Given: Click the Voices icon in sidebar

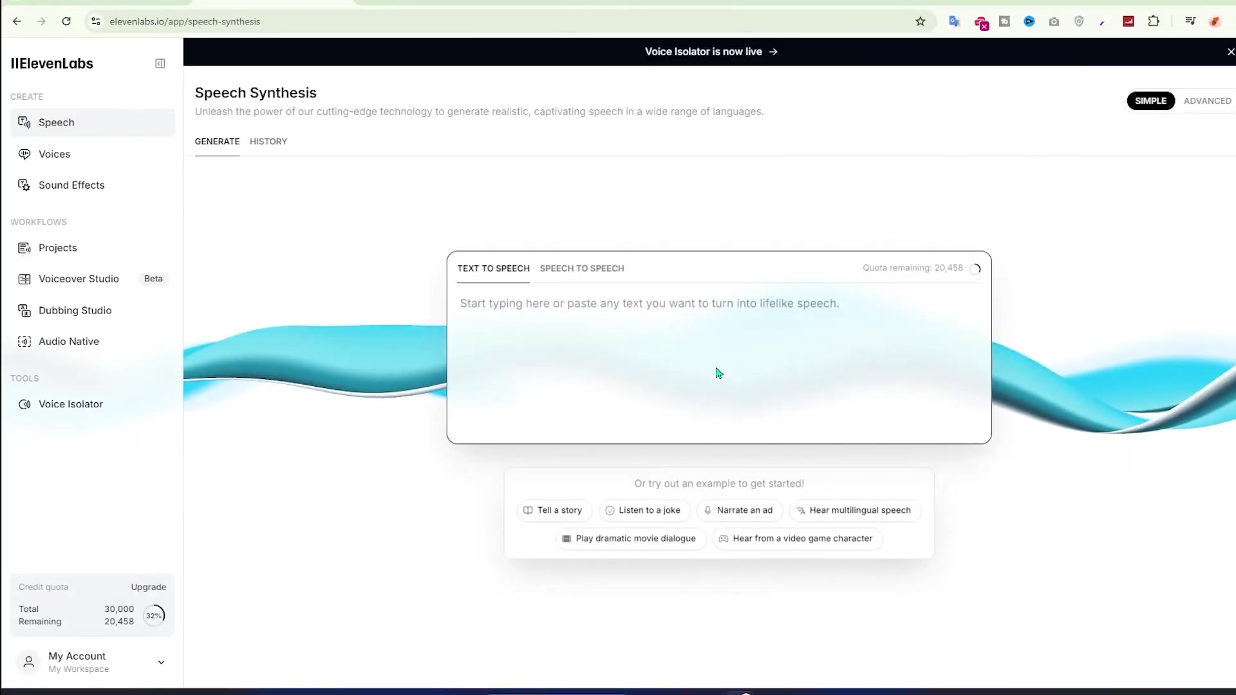Looking at the screenshot, I should 24,154.
